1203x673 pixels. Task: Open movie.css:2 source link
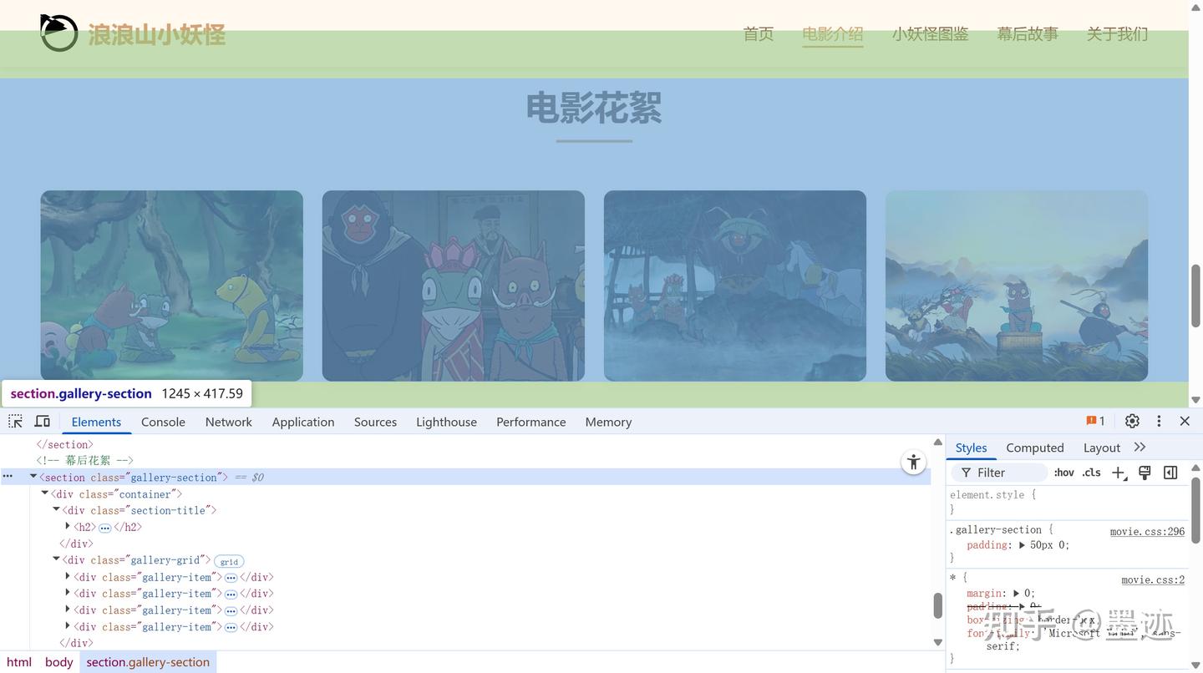(x=1153, y=579)
